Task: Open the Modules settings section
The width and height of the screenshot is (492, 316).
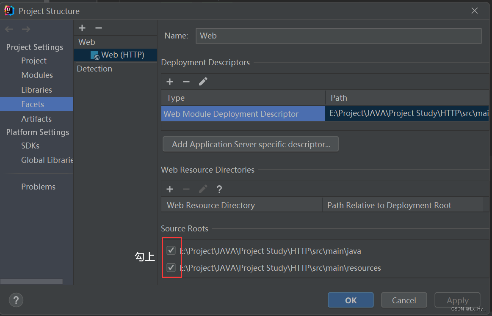Action: point(37,75)
